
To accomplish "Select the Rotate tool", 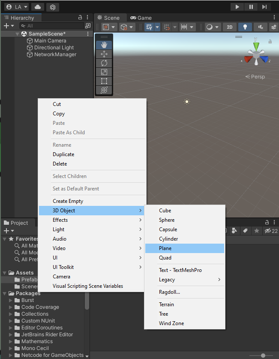I will 104,63.
